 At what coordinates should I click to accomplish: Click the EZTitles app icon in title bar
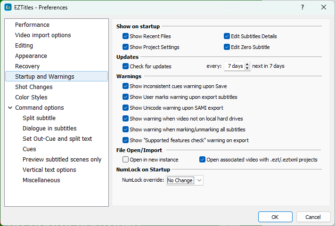pos(8,8)
